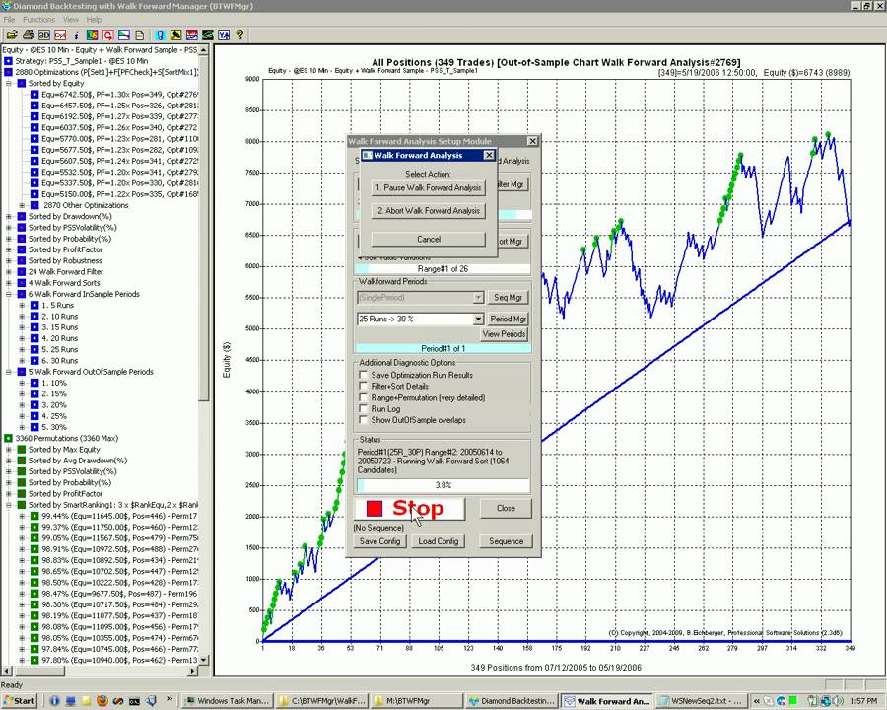Click the green-on-black toolbar icon
Screen dimensions: 887x710
pyautogui.click(x=208, y=35)
